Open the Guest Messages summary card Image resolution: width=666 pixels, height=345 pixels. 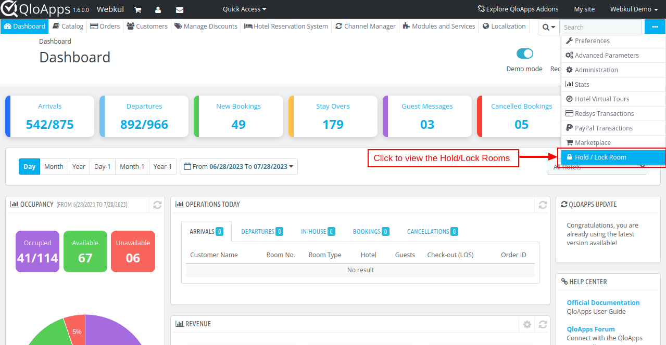[x=428, y=116]
